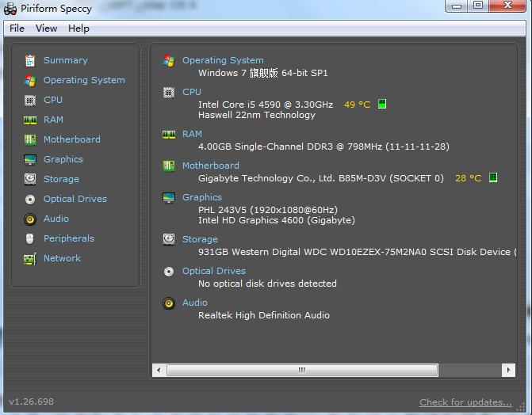Click the Graphics heading in summary pane
This screenshot has width=532, height=415.
pos(202,197)
